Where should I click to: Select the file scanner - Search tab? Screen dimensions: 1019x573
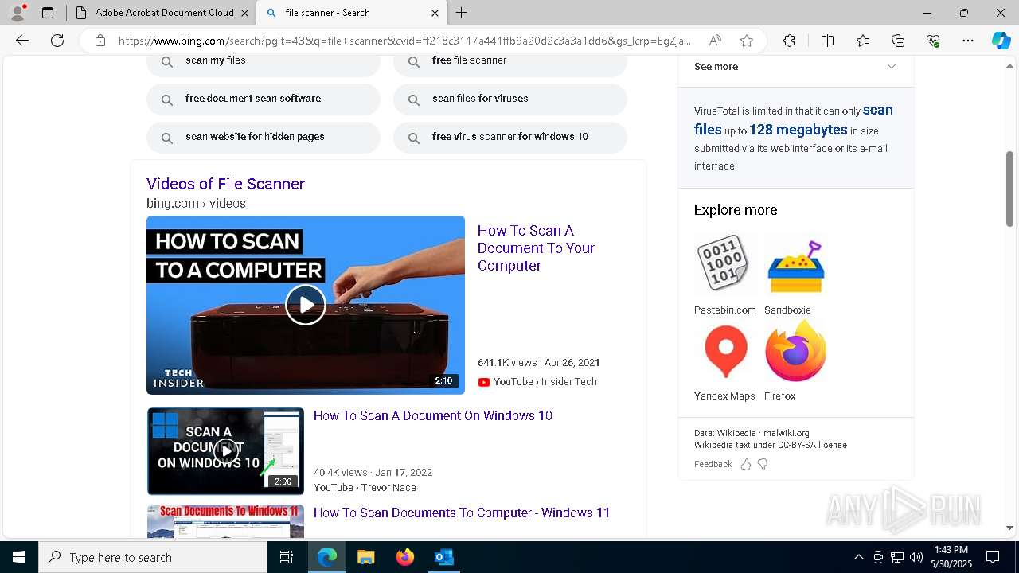[350, 13]
